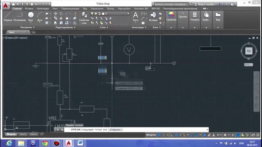Expand the Рисование panel
This screenshot has width=262, height=147.
(27, 27)
